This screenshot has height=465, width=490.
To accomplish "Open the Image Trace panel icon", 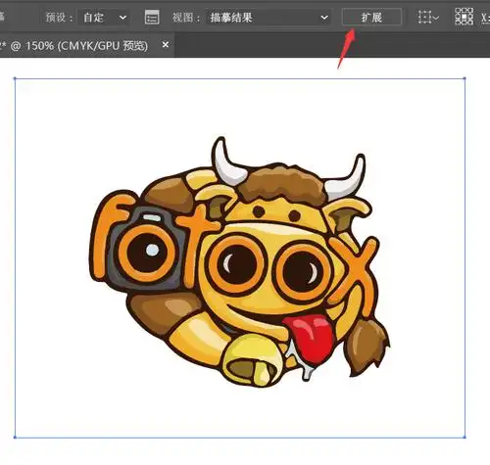I will pos(152,18).
